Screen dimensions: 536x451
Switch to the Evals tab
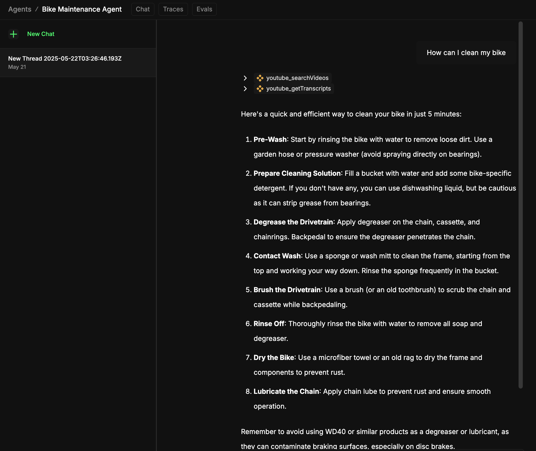(204, 9)
